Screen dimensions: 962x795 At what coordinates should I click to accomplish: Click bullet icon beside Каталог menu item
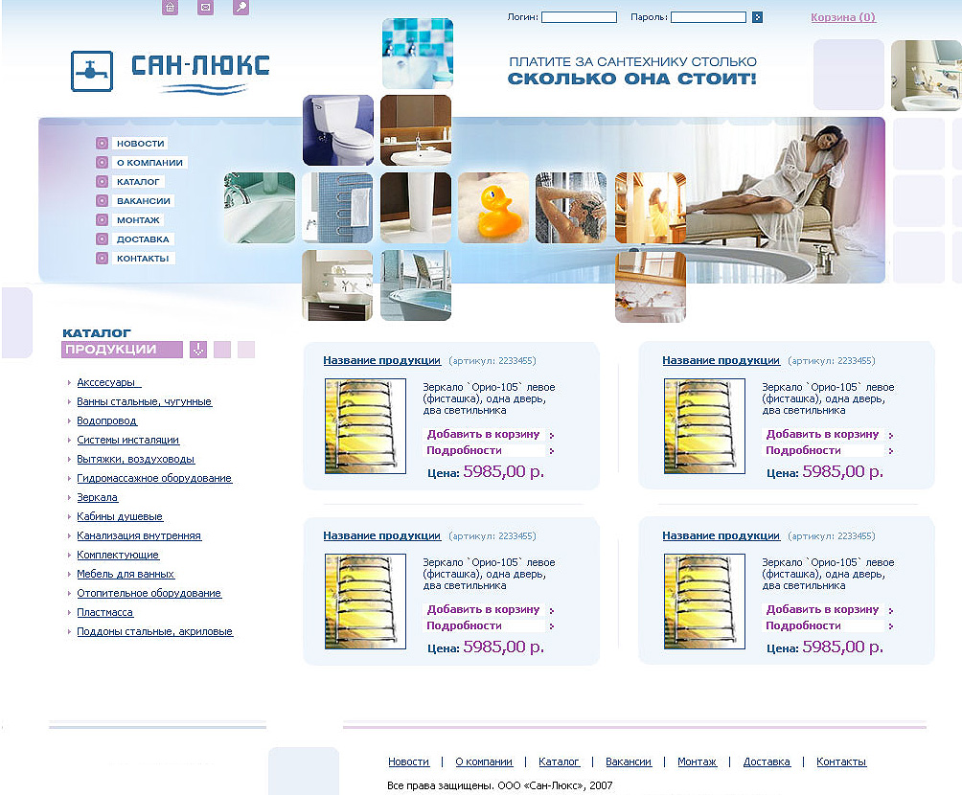(102, 182)
